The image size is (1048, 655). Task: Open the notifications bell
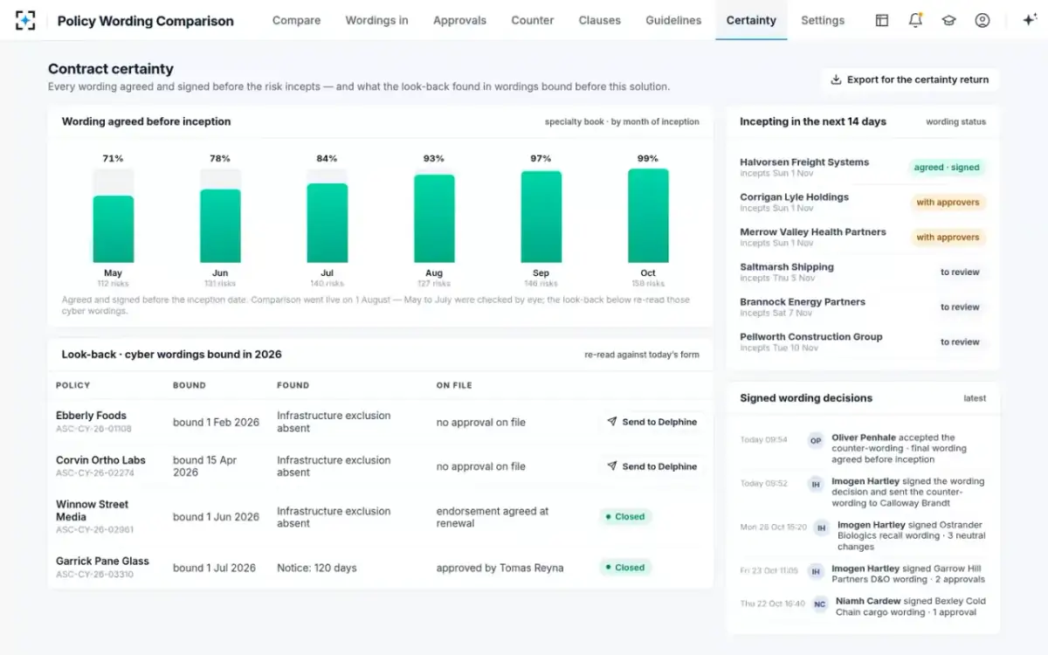tap(915, 20)
